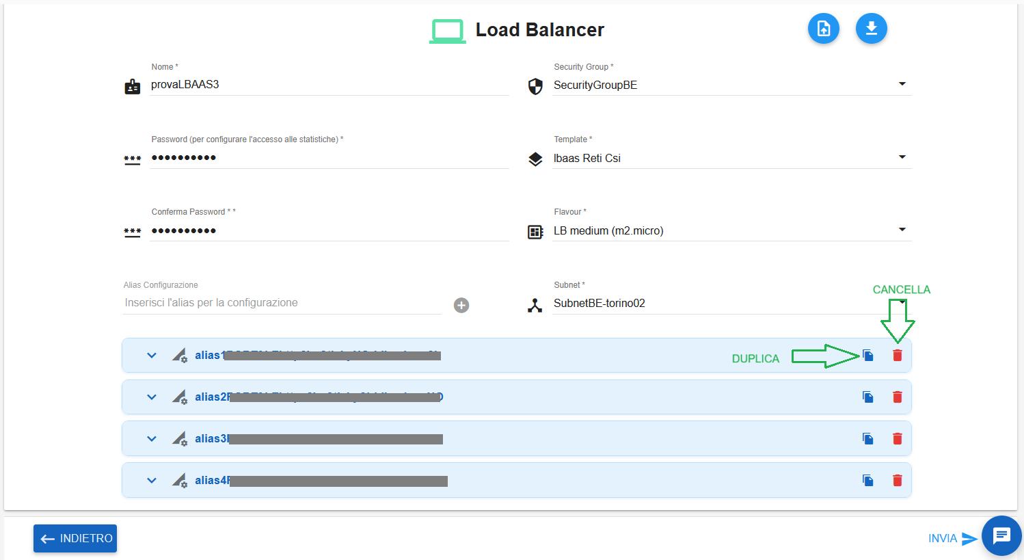Go back with the INDIETRO button
This screenshot has width=1024, height=560.
tap(75, 538)
